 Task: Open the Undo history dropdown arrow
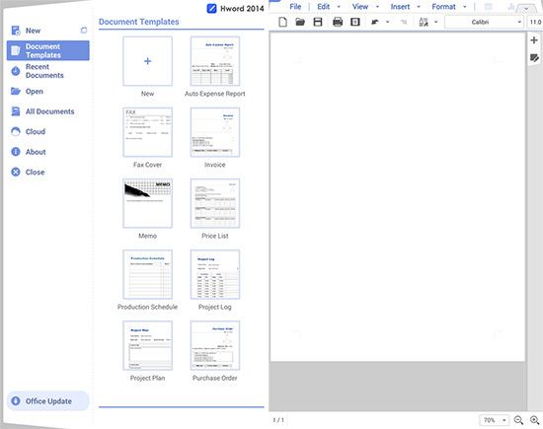[388, 22]
